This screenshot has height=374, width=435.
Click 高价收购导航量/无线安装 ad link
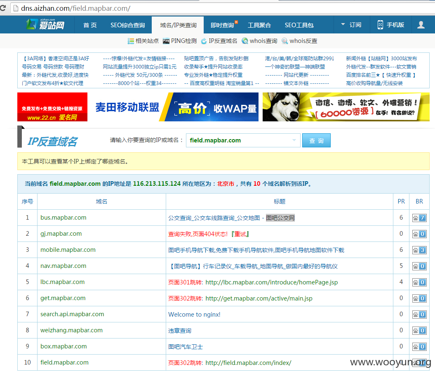[x=374, y=83]
